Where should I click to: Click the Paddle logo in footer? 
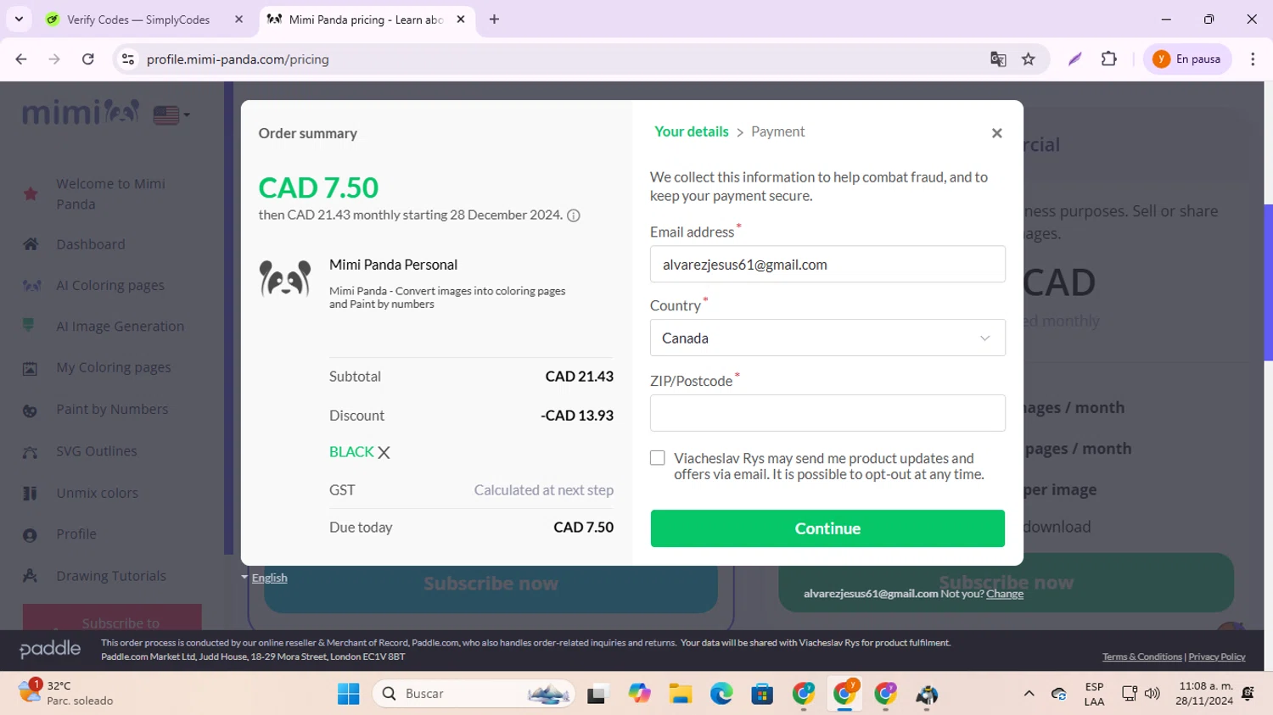pos(50,649)
